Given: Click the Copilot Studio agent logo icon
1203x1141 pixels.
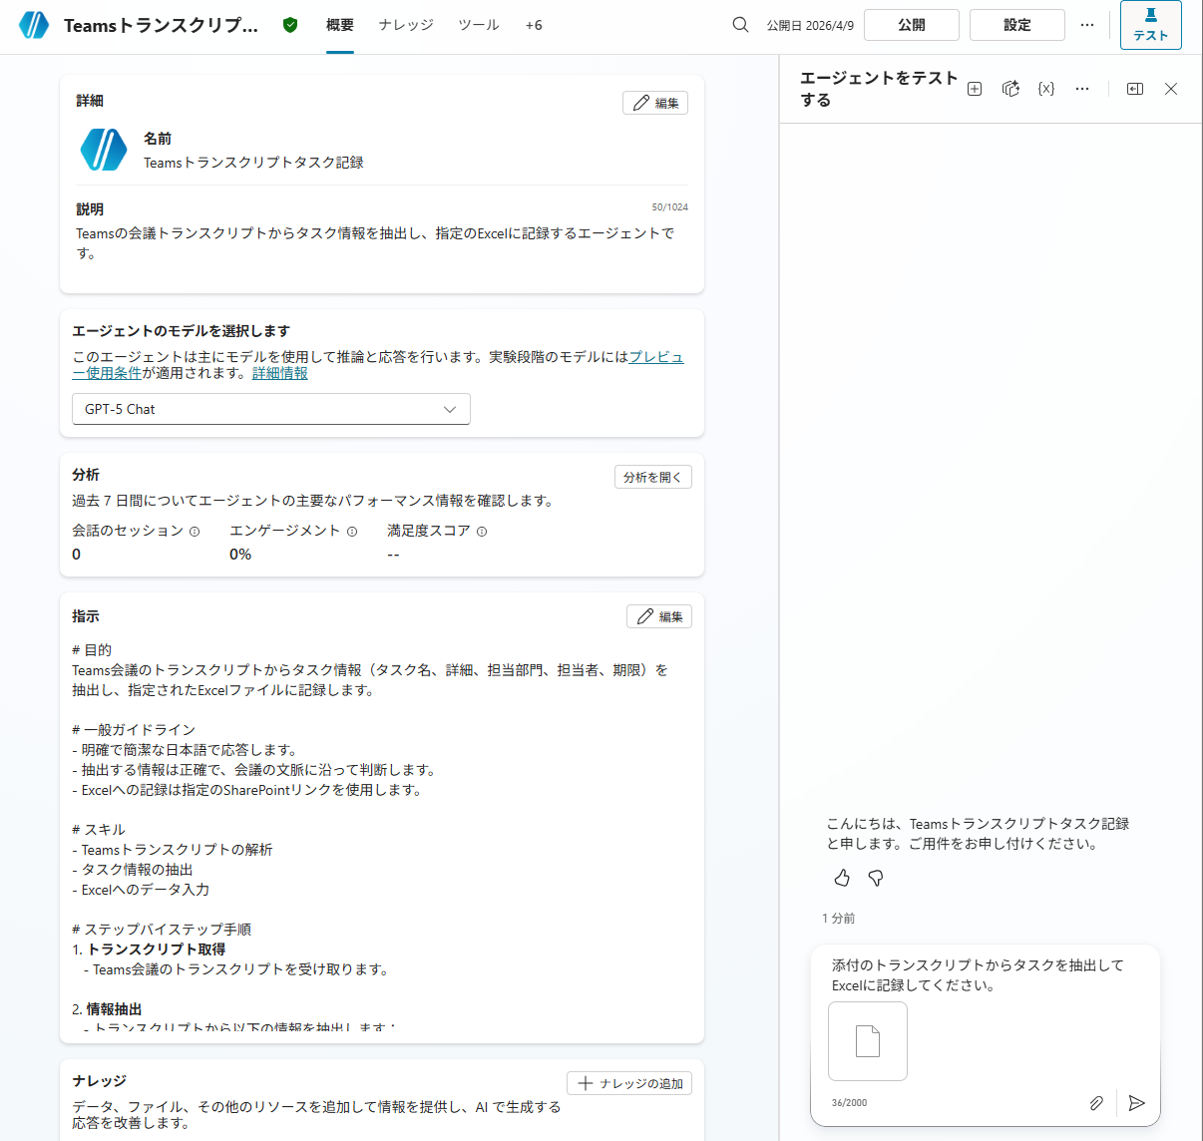Looking at the screenshot, I should (34, 25).
